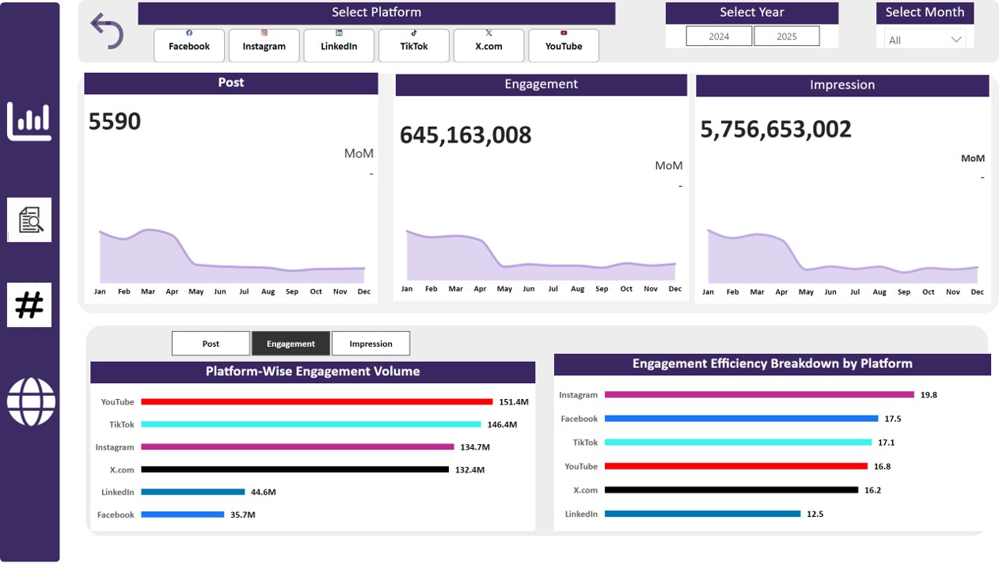
Task: Click the Facebook 17.5 efficiency bar
Action: (742, 418)
